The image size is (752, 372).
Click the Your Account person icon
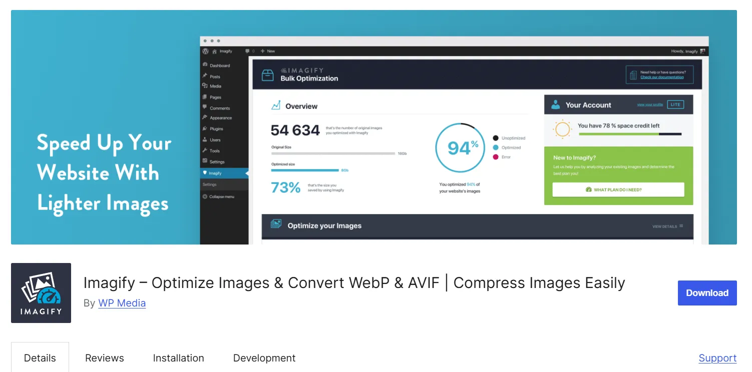[555, 104]
